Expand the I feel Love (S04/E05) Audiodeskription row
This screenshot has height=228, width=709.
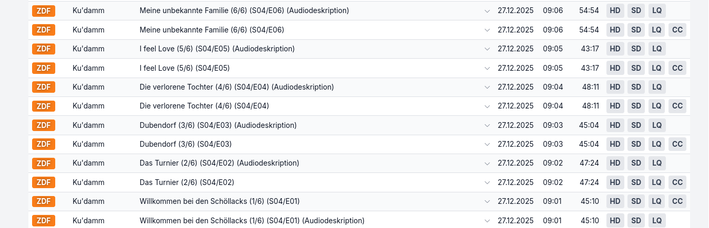pyautogui.click(x=487, y=49)
